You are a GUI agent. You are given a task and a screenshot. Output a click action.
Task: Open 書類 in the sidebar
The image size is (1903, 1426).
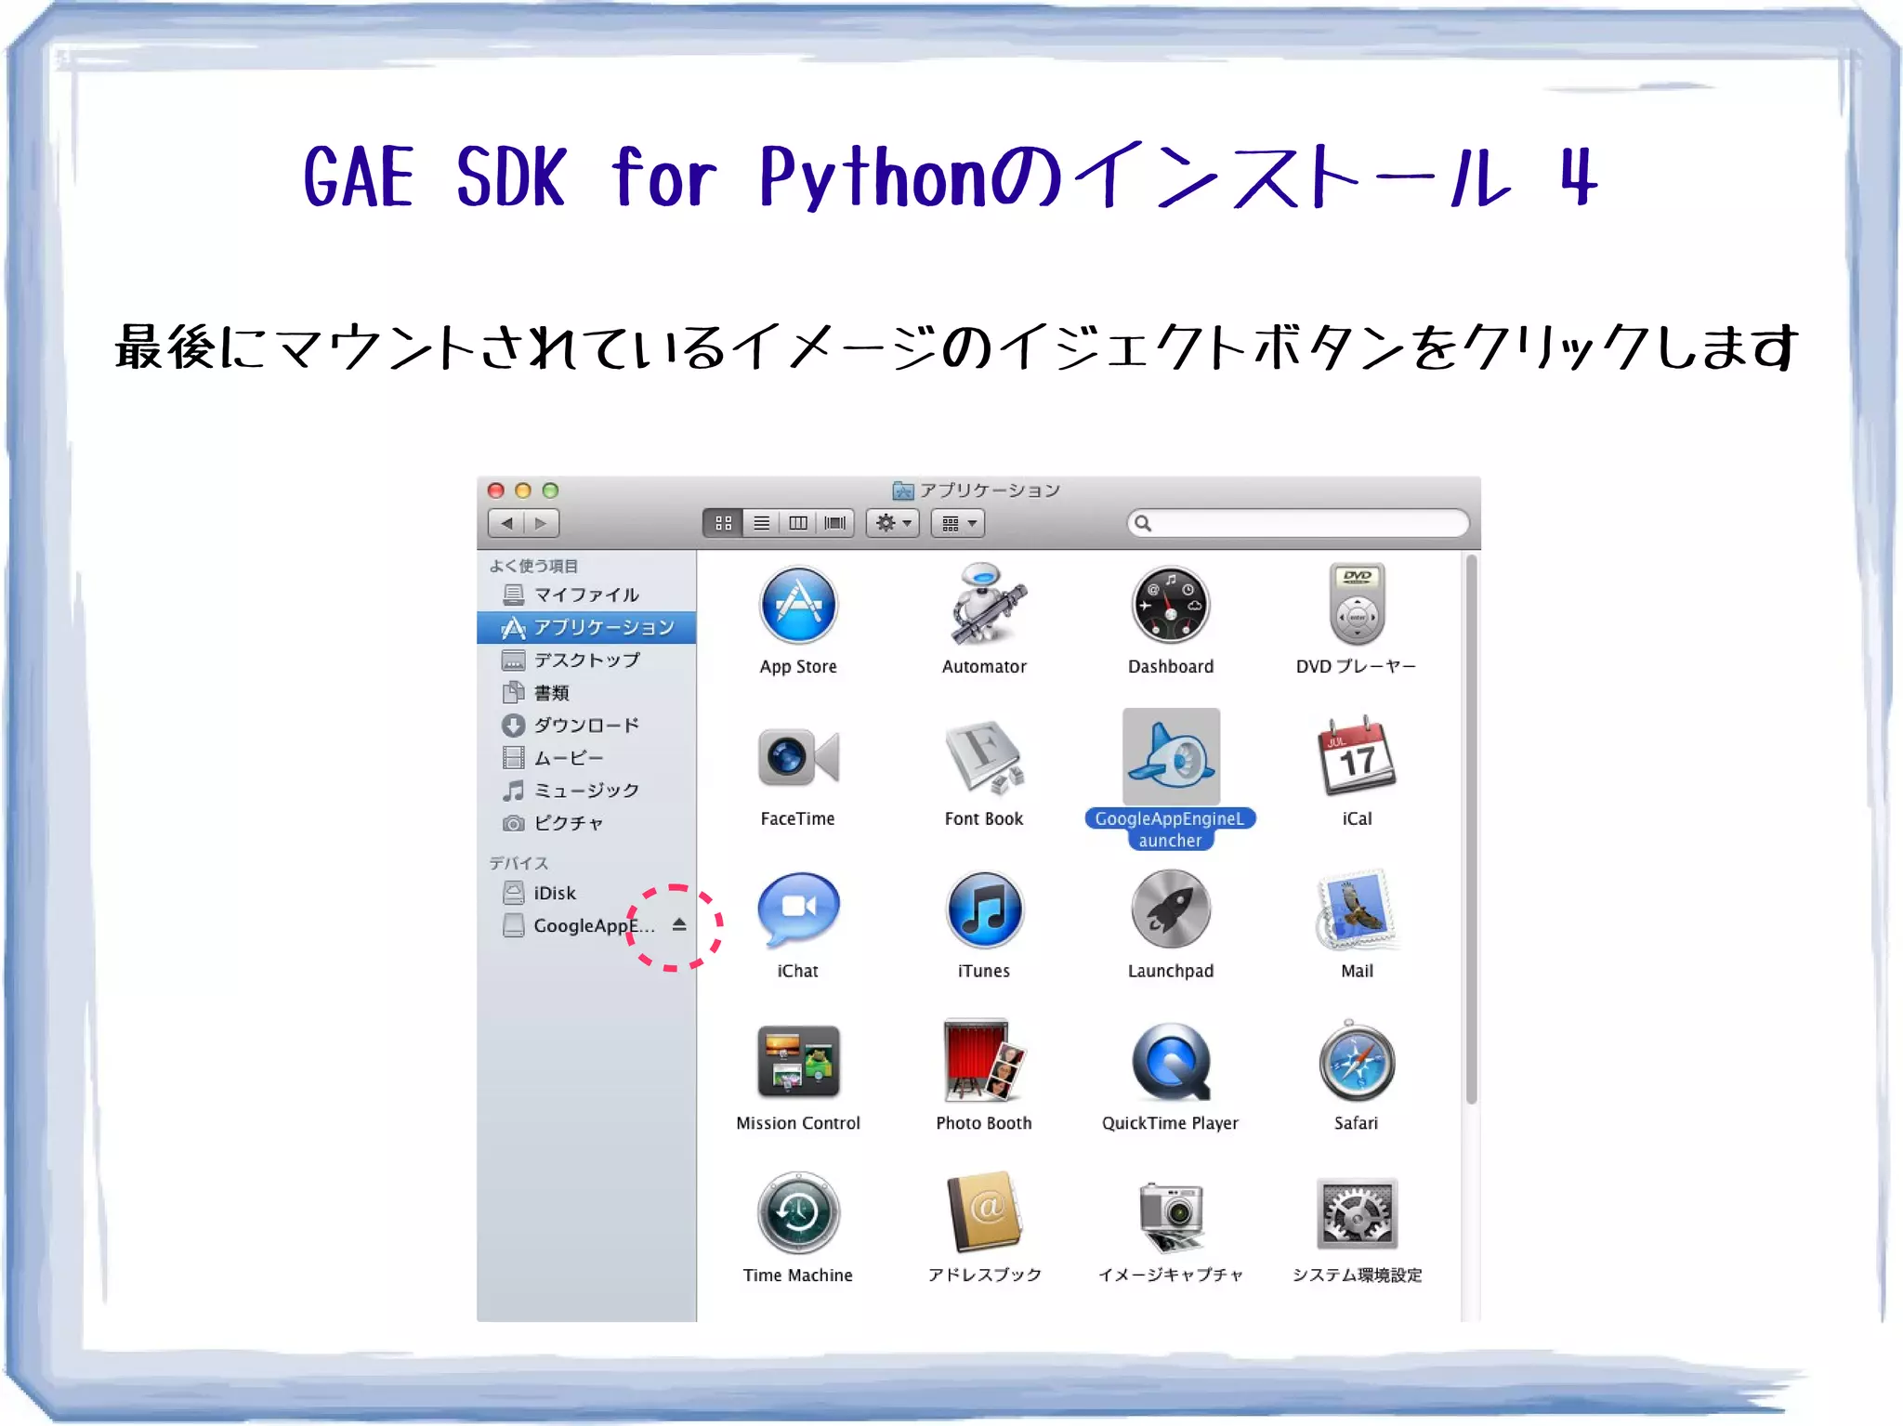586,692
